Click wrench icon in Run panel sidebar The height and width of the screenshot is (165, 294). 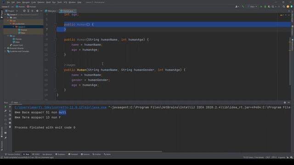coord(6,111)
